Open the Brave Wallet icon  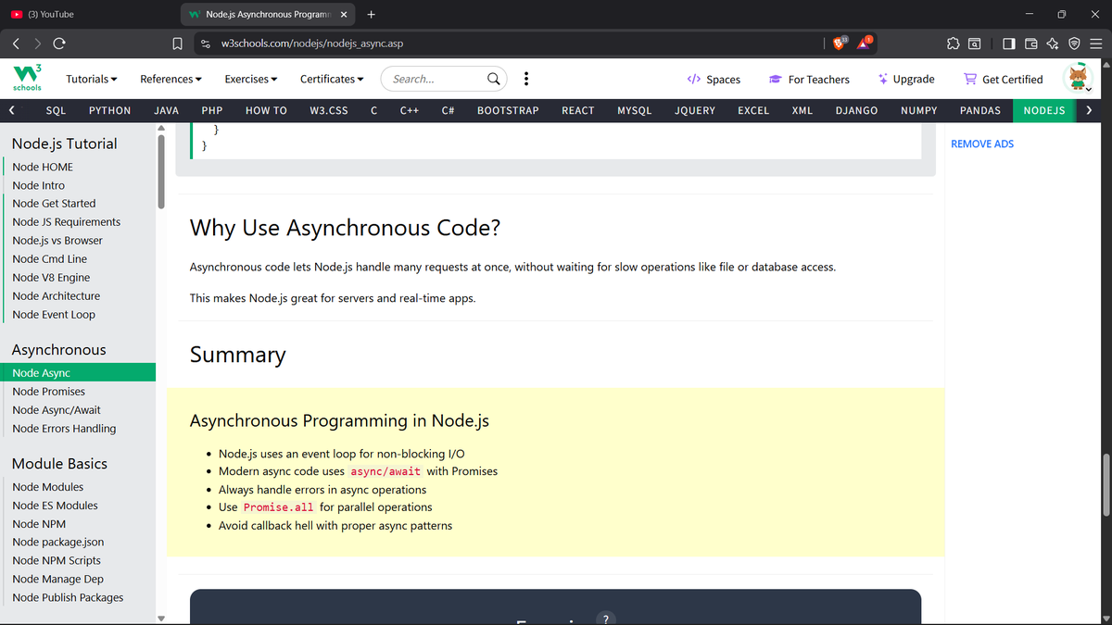(x=1030, y=44)
